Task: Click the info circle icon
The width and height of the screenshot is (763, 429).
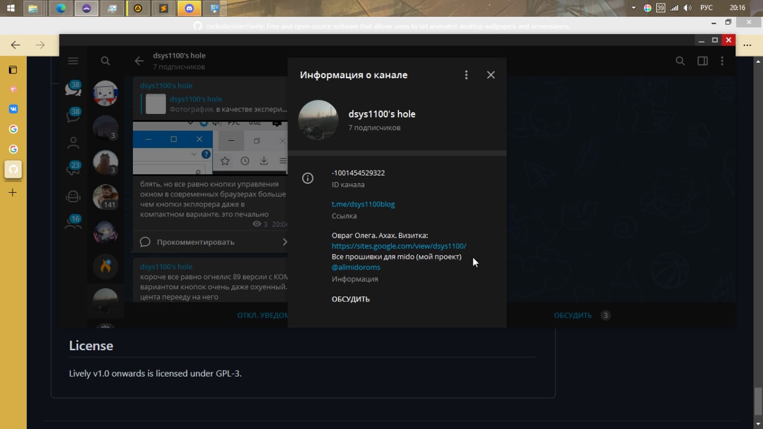Action: click(x=308, y=178)
